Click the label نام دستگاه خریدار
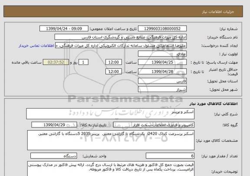The height and width of the screenshot is (176, 250). coord(222,37)
